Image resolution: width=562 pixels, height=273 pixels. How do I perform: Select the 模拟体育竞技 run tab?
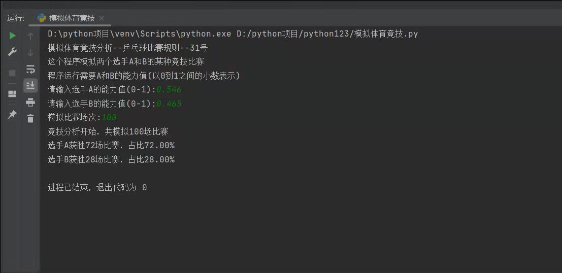tap(72, 18)
